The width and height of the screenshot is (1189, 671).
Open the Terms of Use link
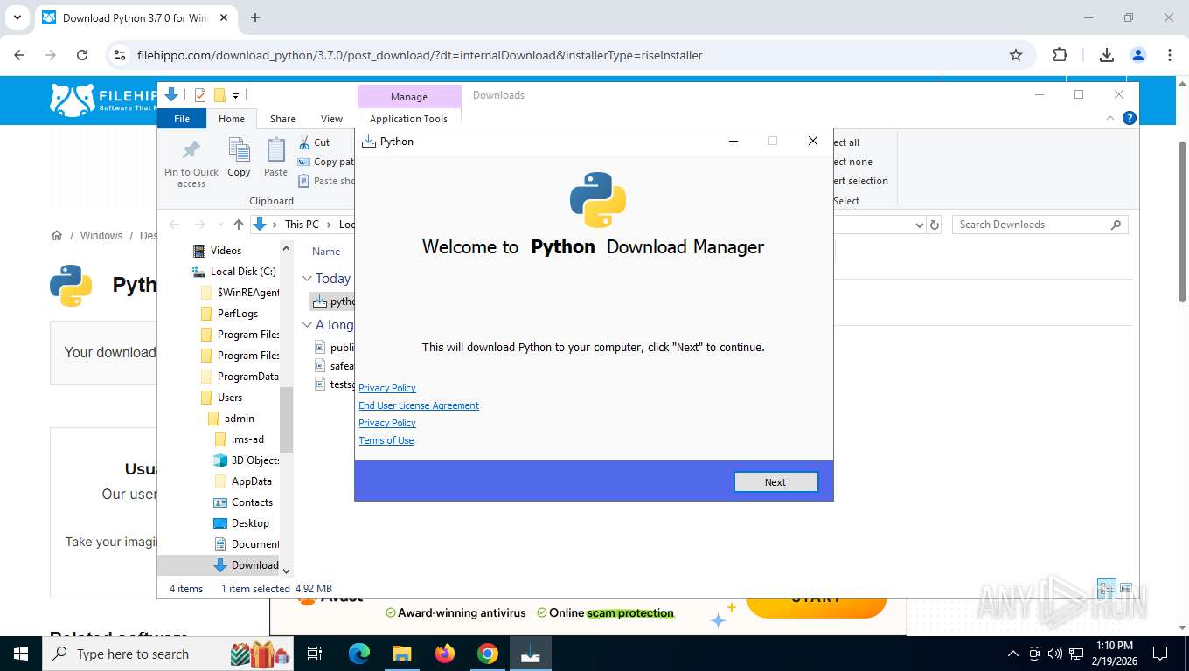[386, 440]
